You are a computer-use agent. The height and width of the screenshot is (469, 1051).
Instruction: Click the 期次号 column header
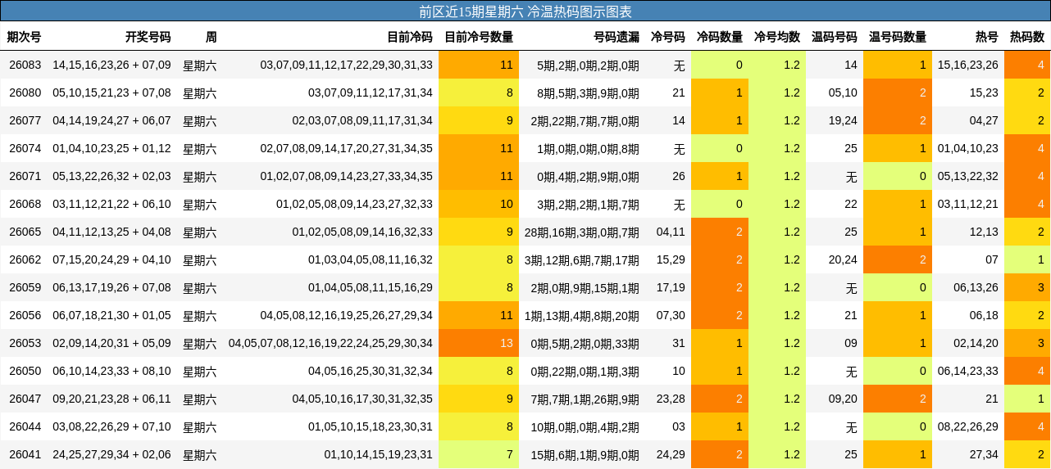pos(25,37)
